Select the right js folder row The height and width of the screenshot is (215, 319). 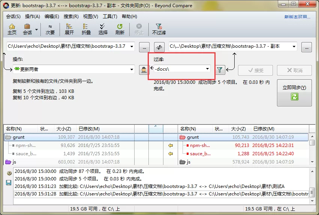click(243, 162)
